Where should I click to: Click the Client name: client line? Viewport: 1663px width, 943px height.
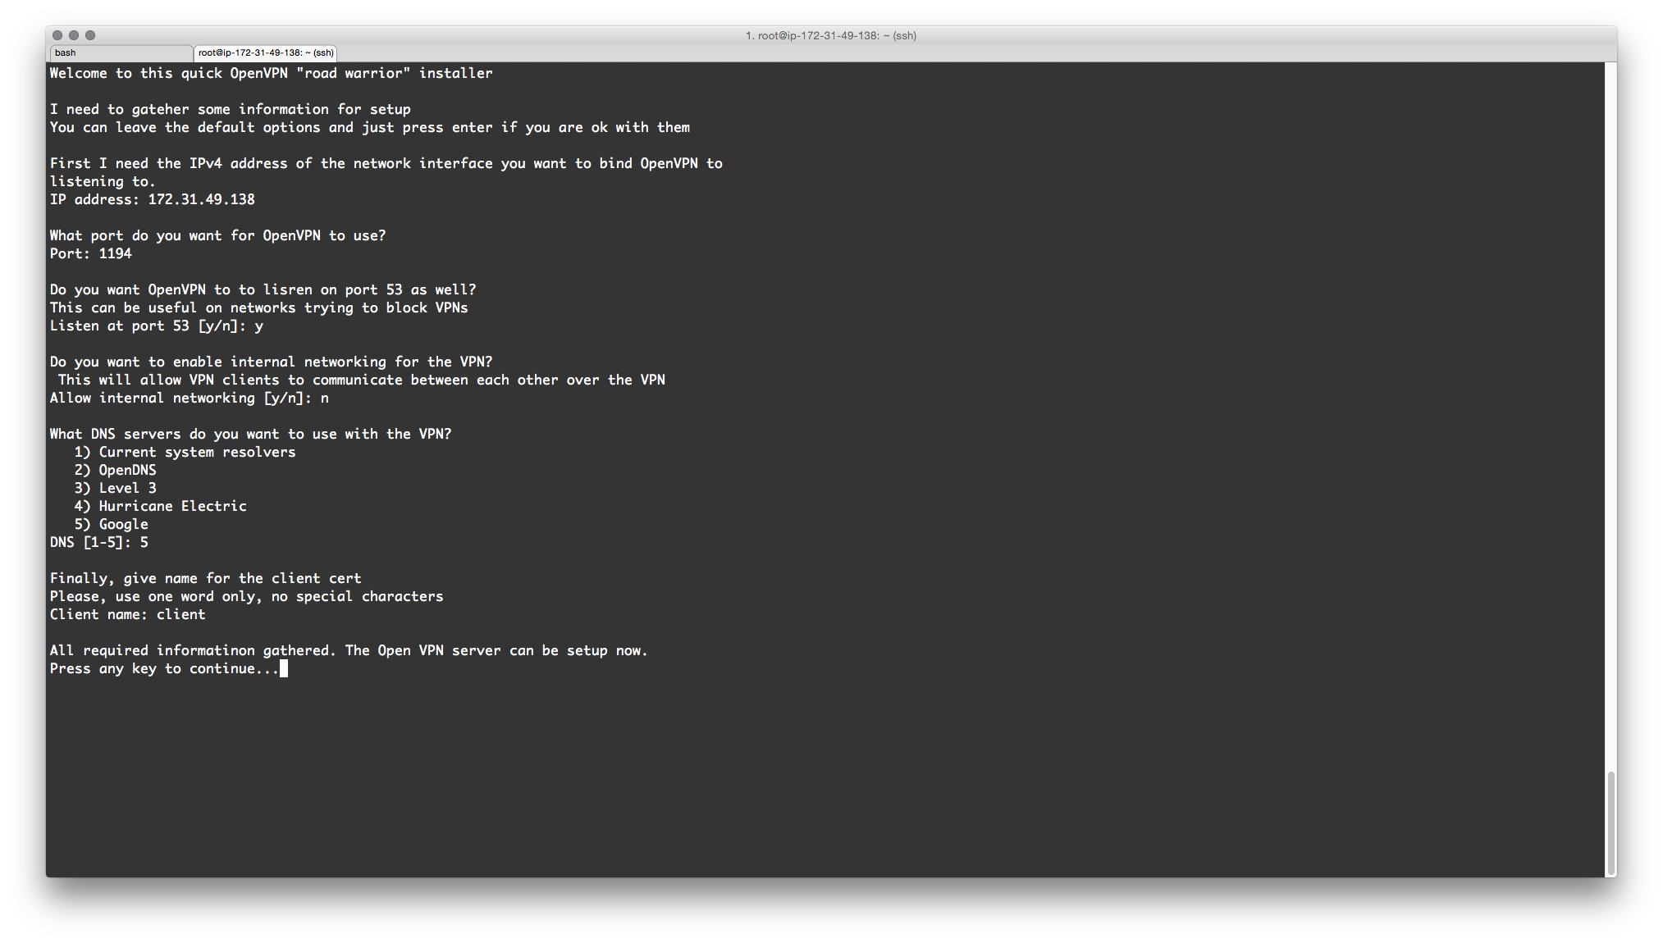[x=128, y=614]
